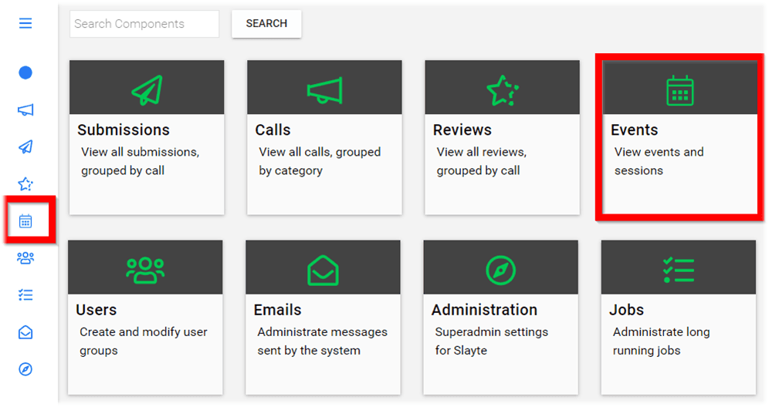
Task: Open Emails via the sidebar envelope icon
Action: pyautogui.click(x=25, y=332)
